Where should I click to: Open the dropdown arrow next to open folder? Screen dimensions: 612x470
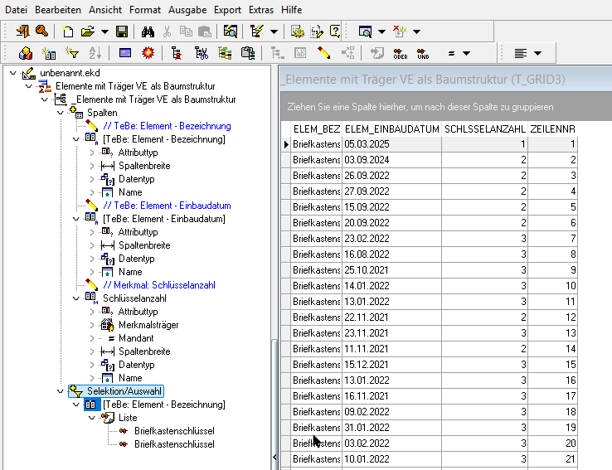click(x=104, y=32)
